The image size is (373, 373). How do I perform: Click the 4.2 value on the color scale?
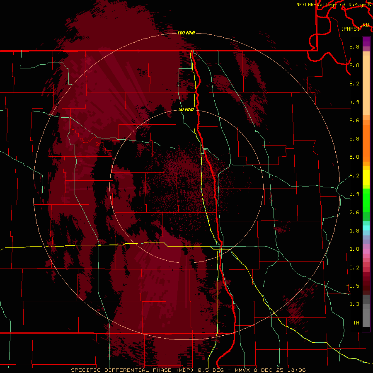[x=354, y=176]
